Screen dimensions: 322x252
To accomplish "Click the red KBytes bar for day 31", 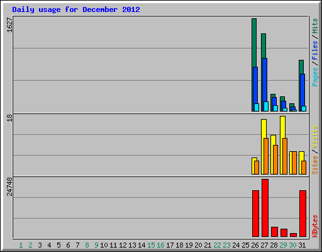I will tap(303, 214).
